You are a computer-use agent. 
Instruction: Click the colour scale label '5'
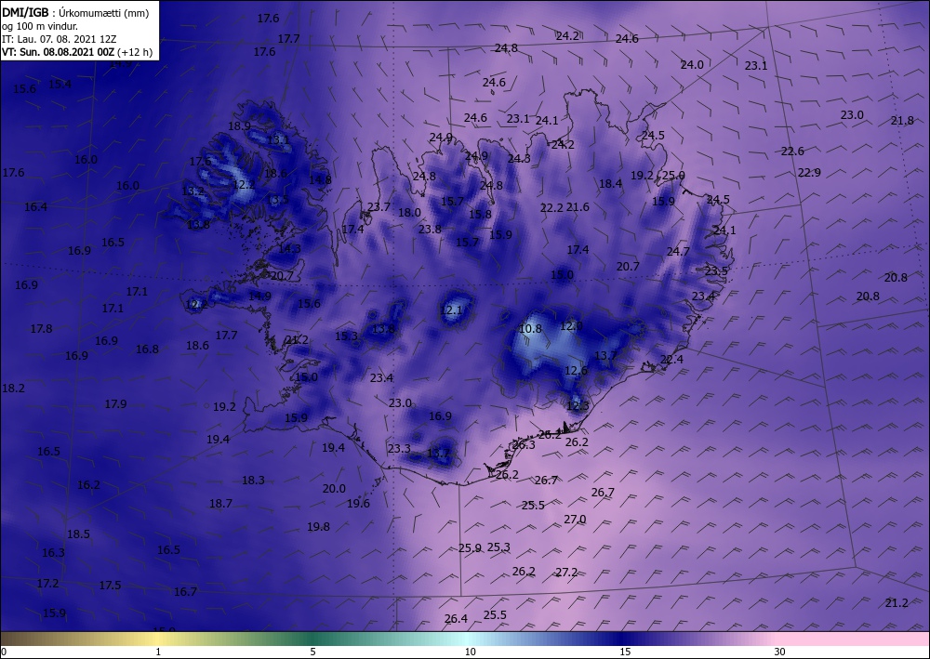(x=312, y=652)
